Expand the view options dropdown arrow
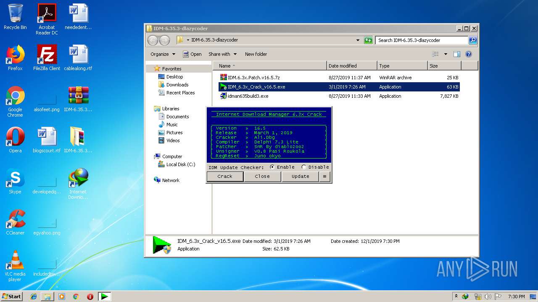This screenshot has width=538, height=302. point(446,54)
